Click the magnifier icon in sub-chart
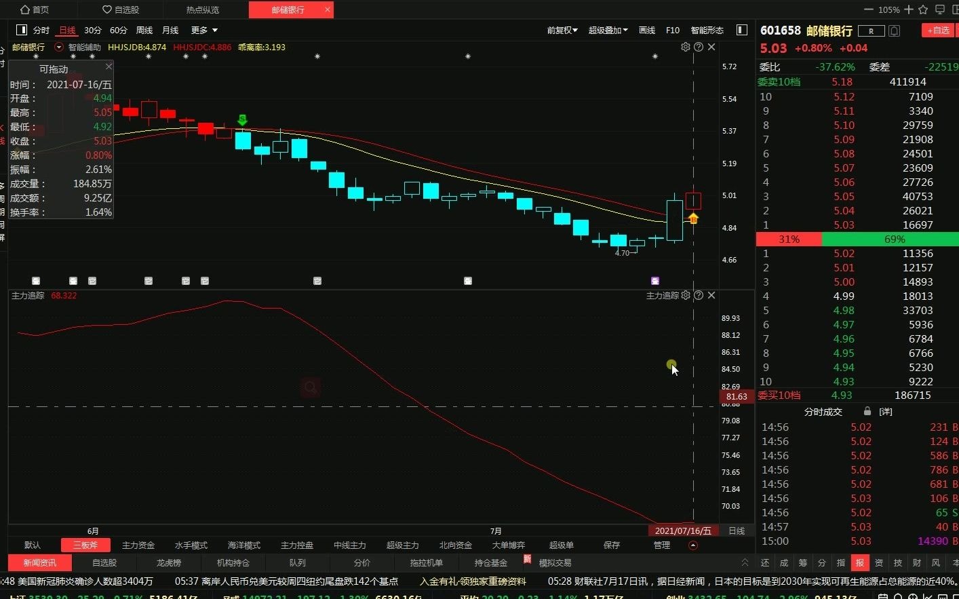This screenshot has height=599, width=959. (311, 387)
